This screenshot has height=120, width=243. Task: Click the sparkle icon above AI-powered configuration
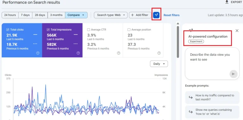pos(191,30)
